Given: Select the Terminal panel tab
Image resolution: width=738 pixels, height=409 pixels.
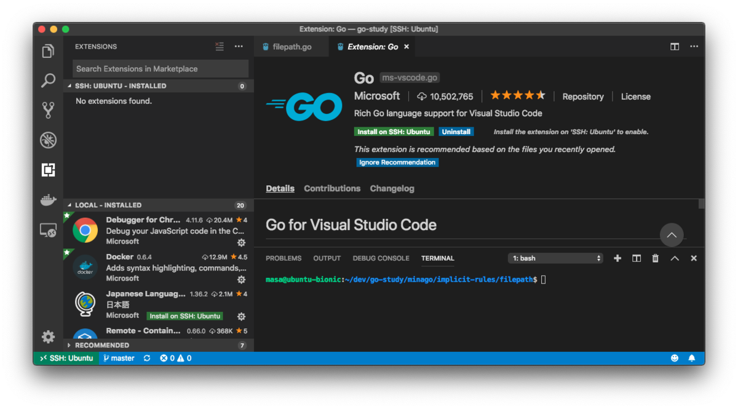Looking at the screenshot, I should click(x=438, y=258).
